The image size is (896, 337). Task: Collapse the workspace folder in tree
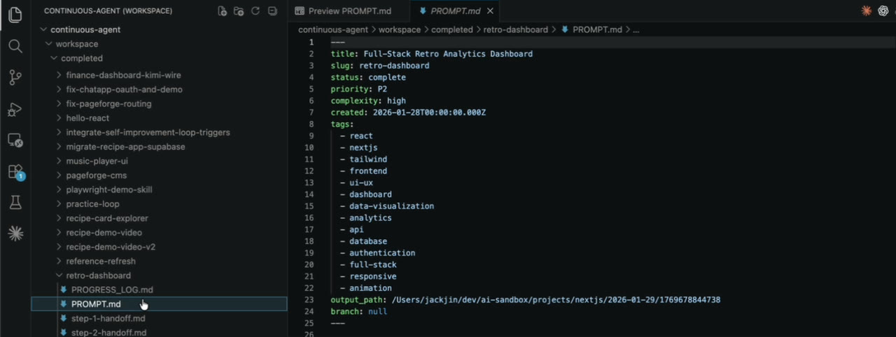tap(49, 44)
